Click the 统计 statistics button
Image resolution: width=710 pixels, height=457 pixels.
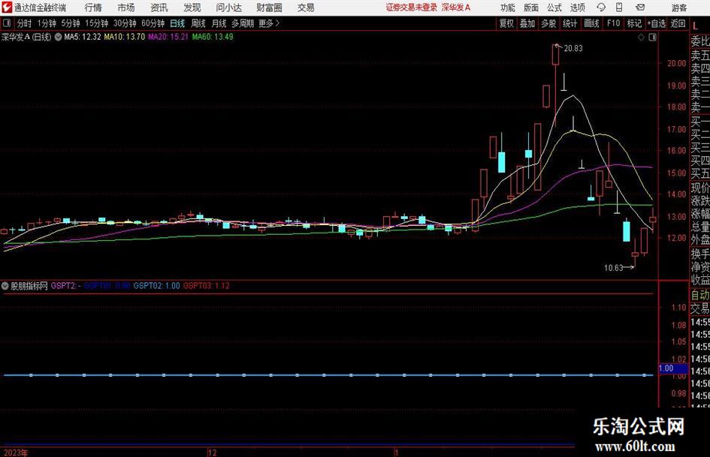coord(570,23)
